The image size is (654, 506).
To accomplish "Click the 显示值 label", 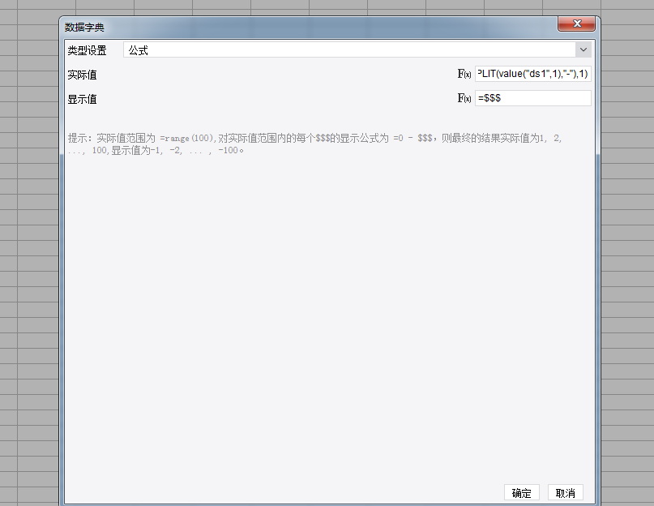I will 82,100.
